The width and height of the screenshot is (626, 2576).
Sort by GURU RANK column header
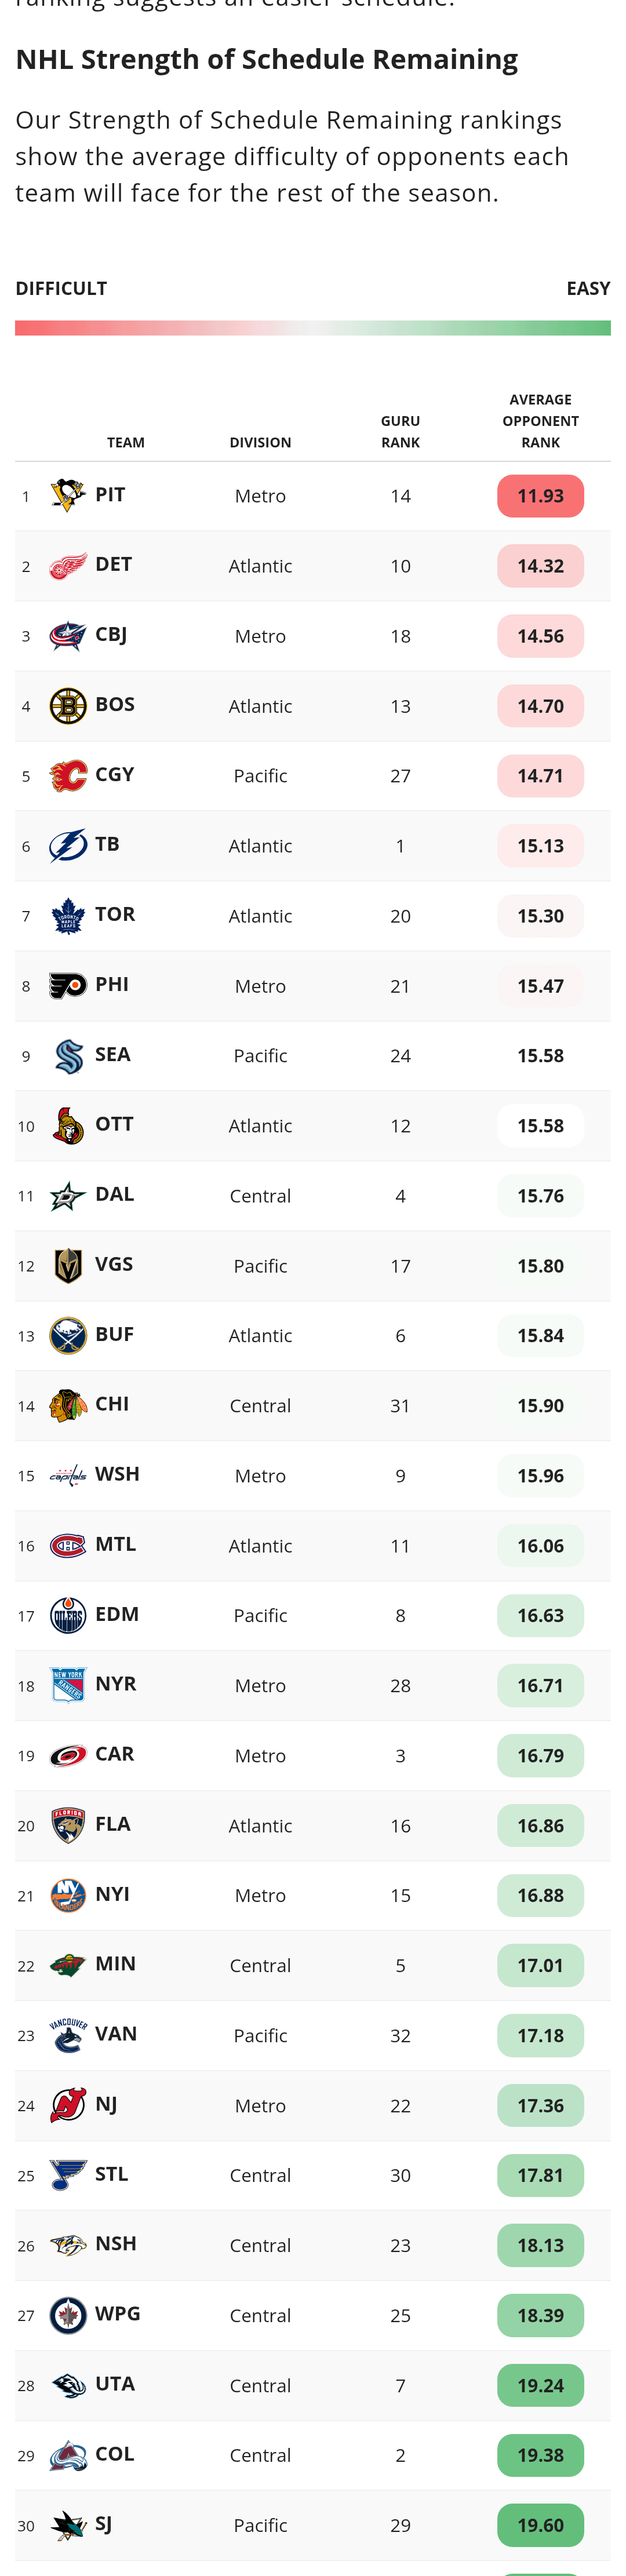click(400, 432)
